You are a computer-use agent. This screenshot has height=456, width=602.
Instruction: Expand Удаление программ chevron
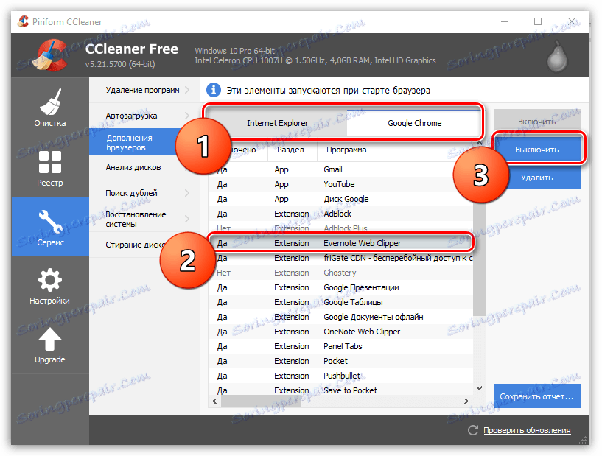coord(187,90)
